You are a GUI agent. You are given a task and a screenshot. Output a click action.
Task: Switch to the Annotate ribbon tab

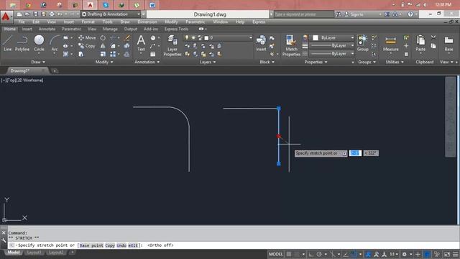pos(47,29)
